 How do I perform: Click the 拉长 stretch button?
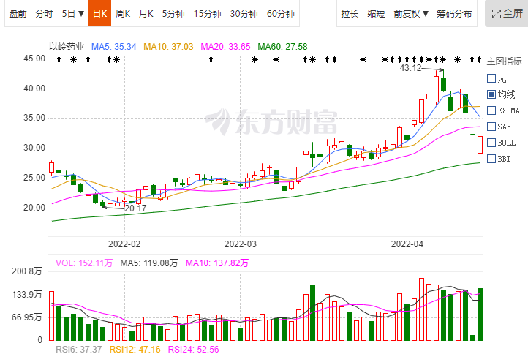350,13
